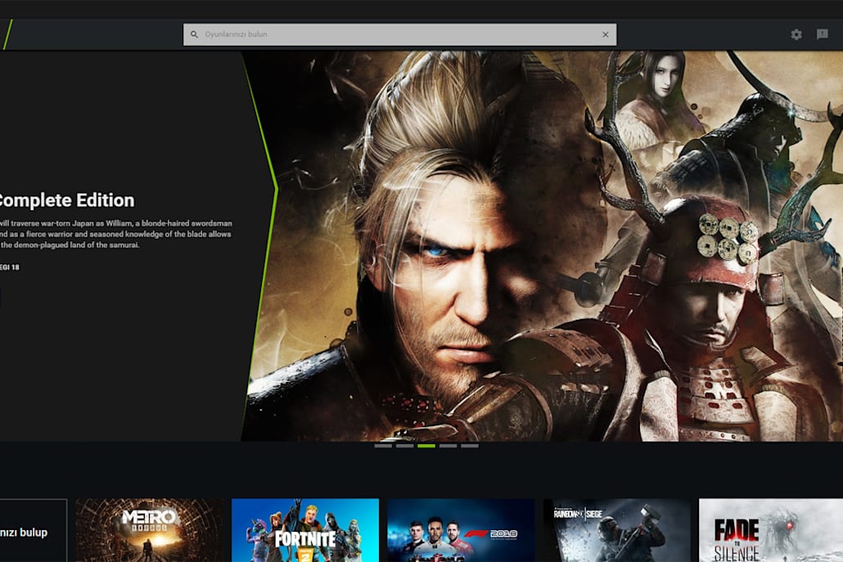Click the 'EGI 18' rating label

[10, 267]
